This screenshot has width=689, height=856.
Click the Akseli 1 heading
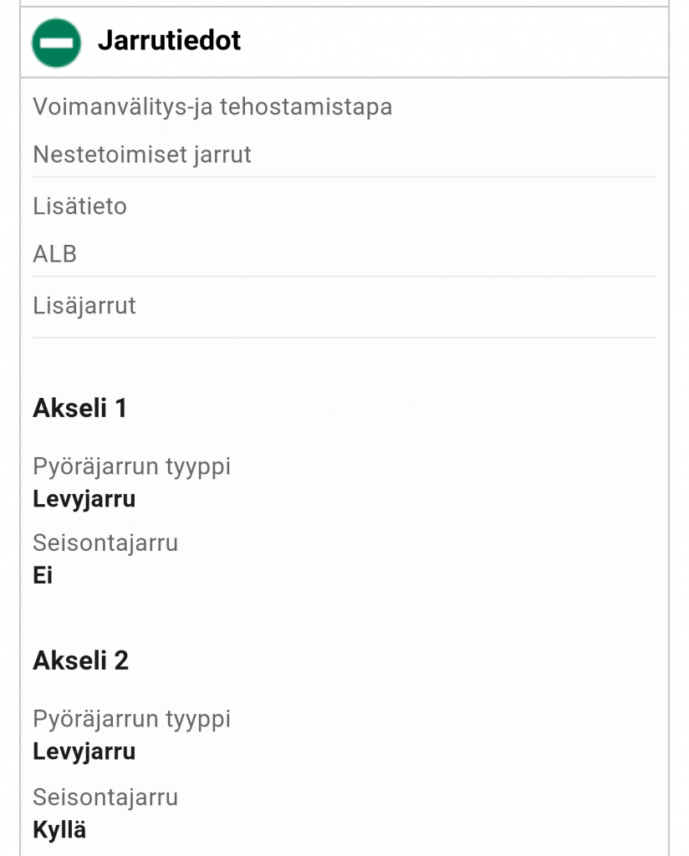[x=80, y=408]
